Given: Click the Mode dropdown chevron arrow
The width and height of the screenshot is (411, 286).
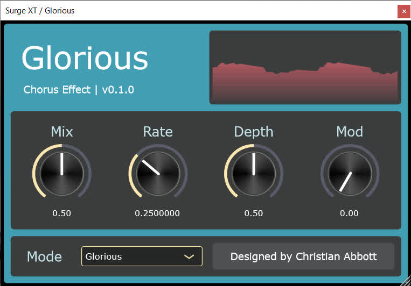Looking at the screenshot, I should (x=189, y=256).
